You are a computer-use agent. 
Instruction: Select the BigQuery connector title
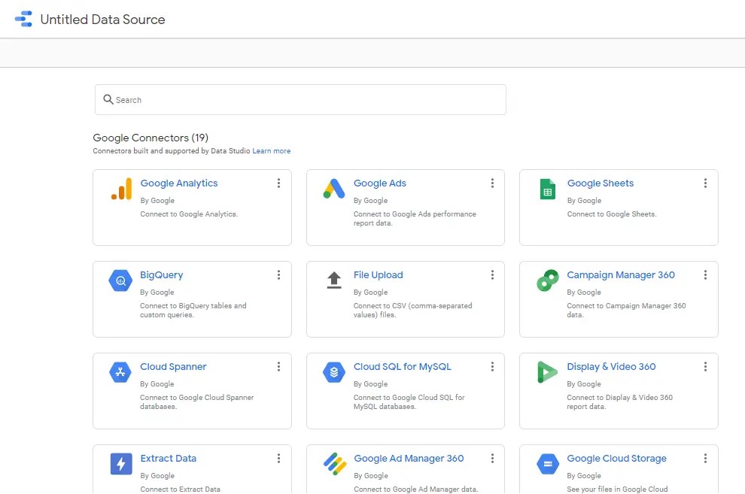point(162,274)
